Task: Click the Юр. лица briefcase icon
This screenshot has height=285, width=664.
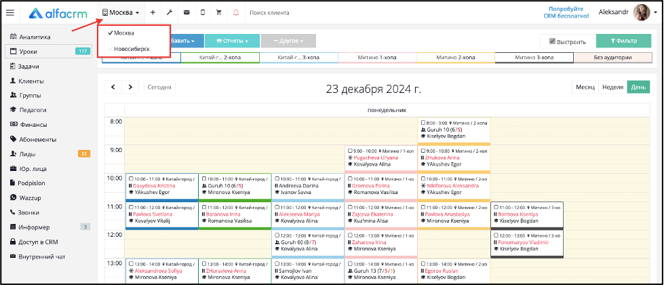Action: (x=13, y=168)
